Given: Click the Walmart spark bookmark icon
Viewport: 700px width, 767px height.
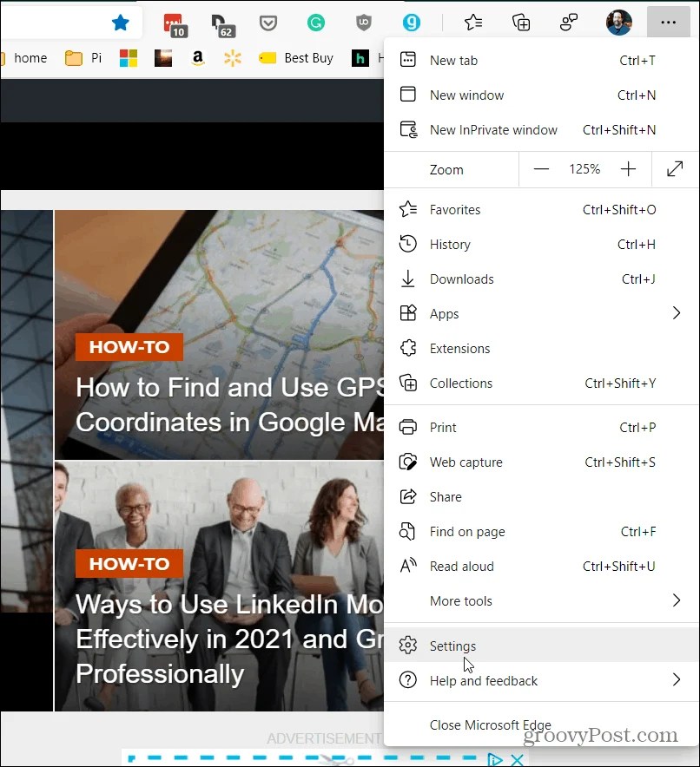Looking at the screenshot, I should pyautogui.click(x=232, y=58).
